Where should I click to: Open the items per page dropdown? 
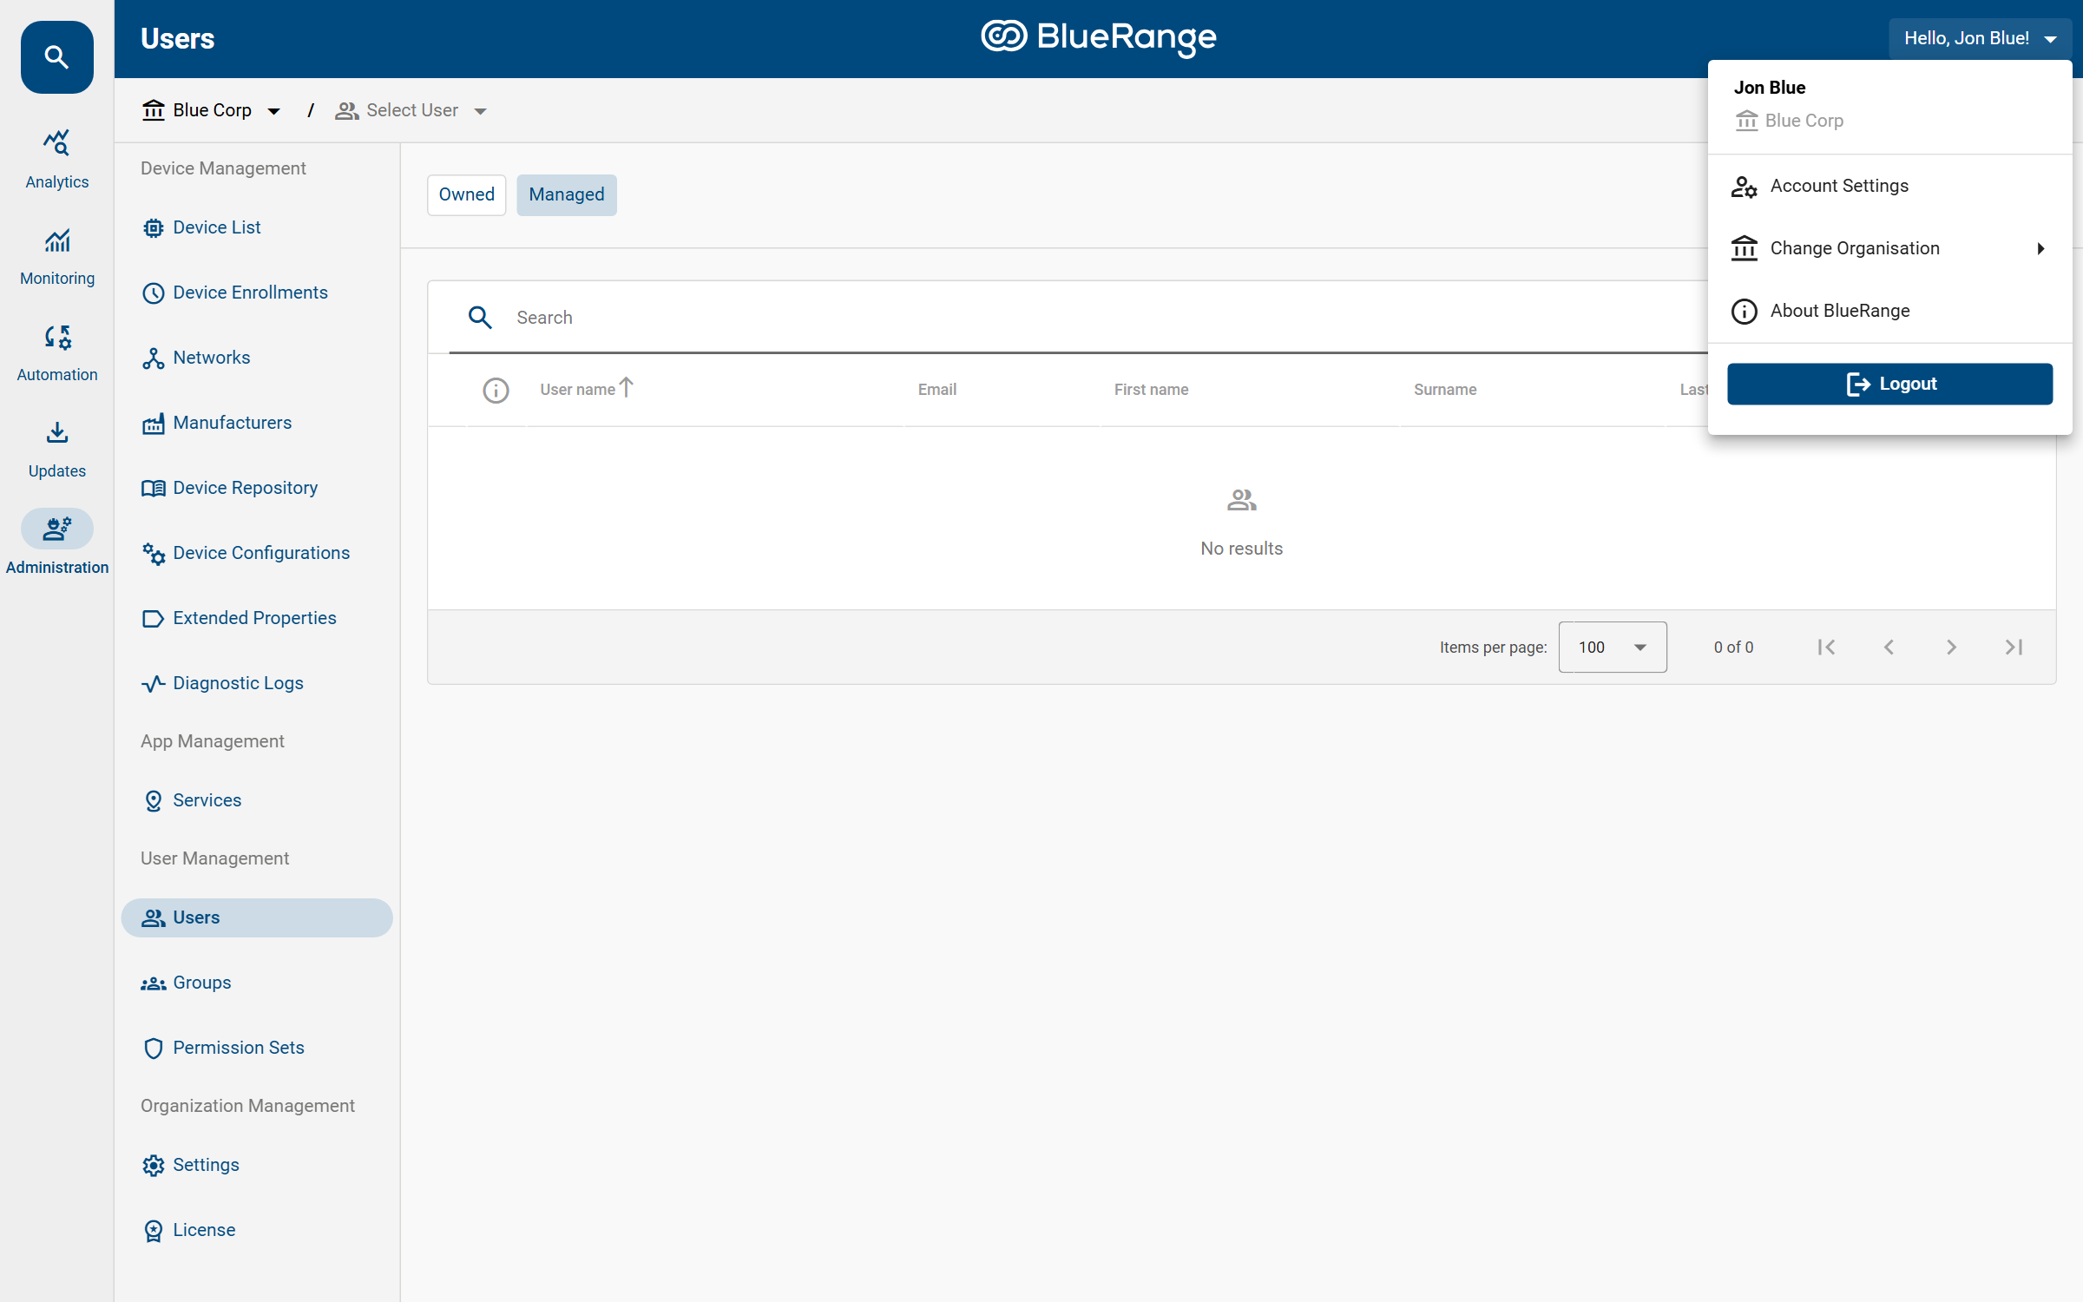point(1613,648)
